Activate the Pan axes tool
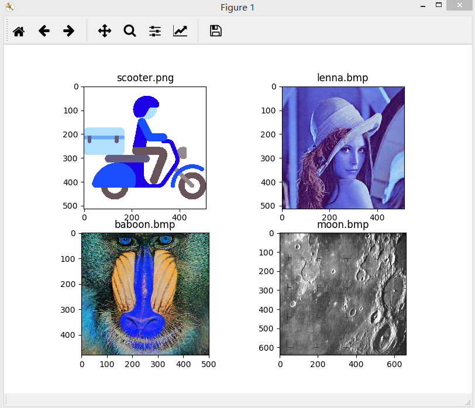Screen dimensions: 475x408 (x=105, y=31)
